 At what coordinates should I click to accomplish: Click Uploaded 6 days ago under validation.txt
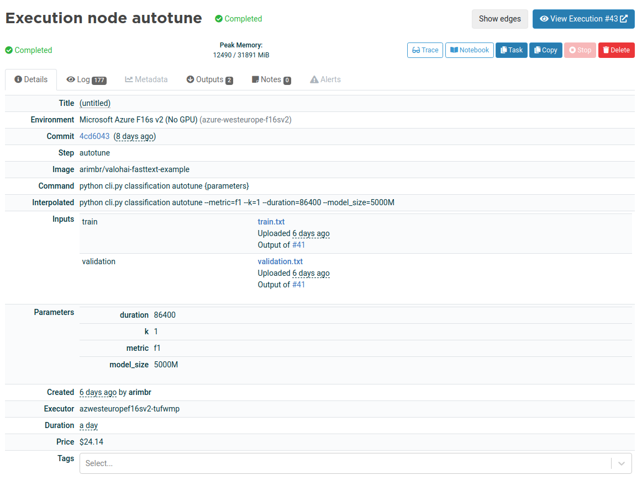tap(293, 273)
